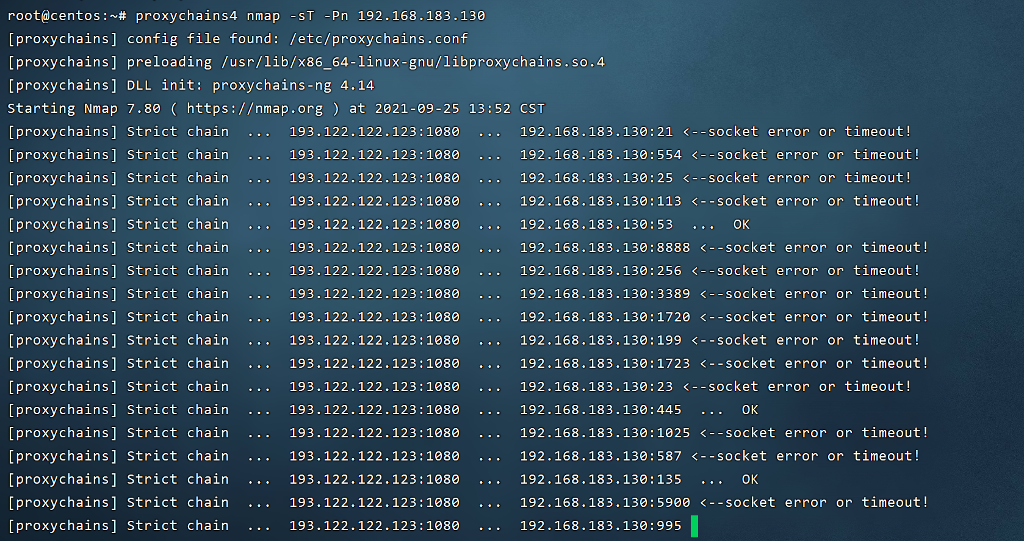This screenshot has height=541, width=1024.
Task: Click the timeout message on the port 587 line
Action: point(806,456)
